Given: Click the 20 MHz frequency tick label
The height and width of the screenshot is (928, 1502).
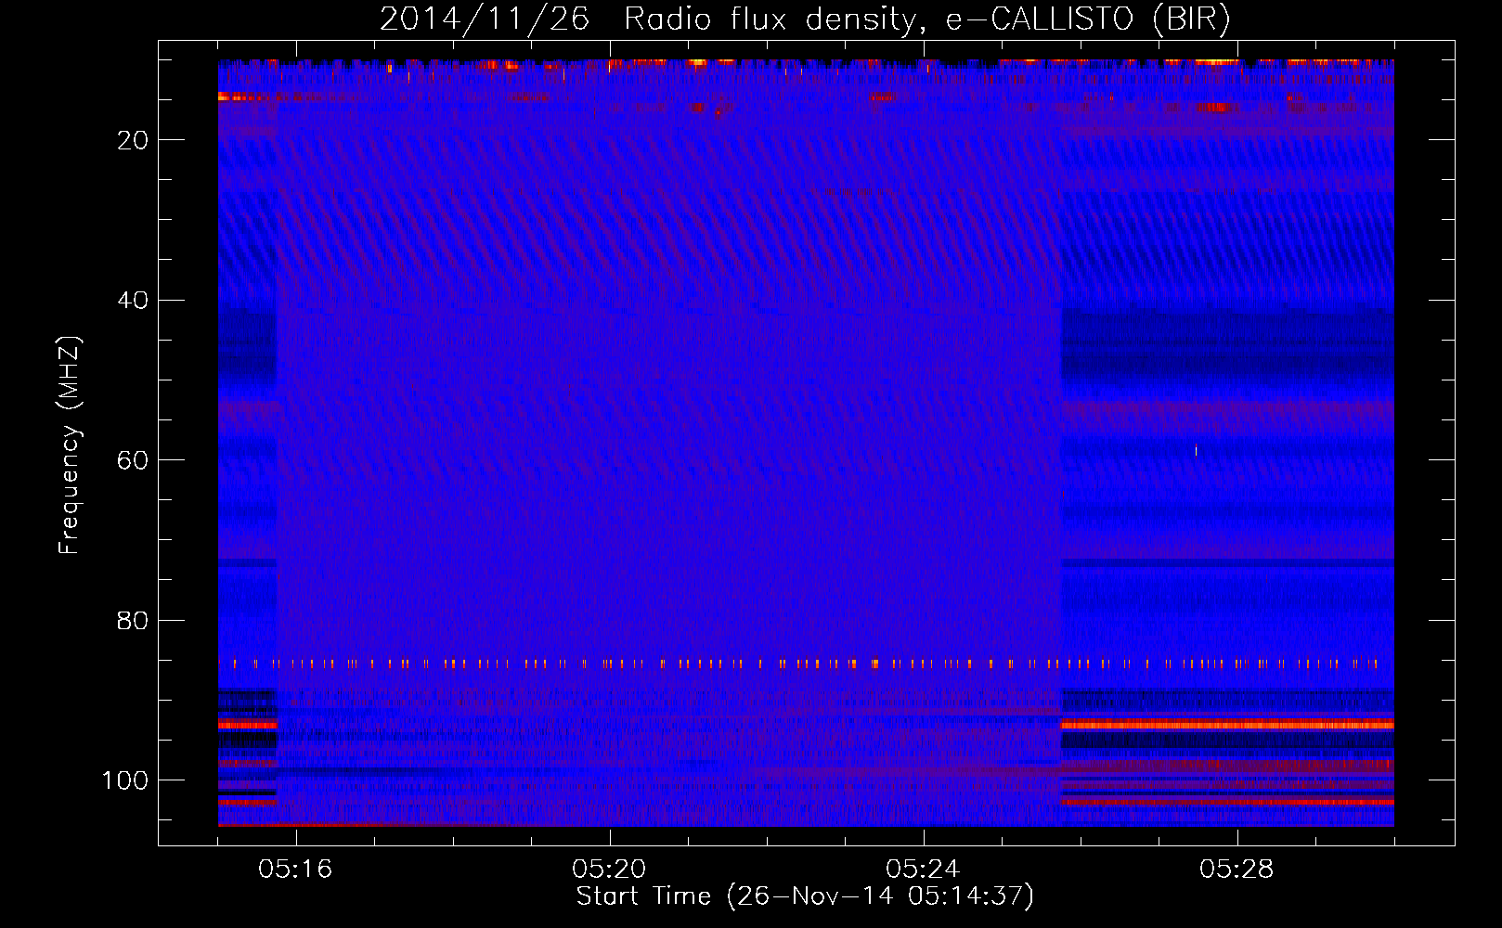Looking at the screenshot, I should click(x=134, y=140).
